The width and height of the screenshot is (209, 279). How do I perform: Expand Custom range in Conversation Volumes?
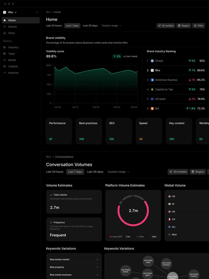(118, 172)
